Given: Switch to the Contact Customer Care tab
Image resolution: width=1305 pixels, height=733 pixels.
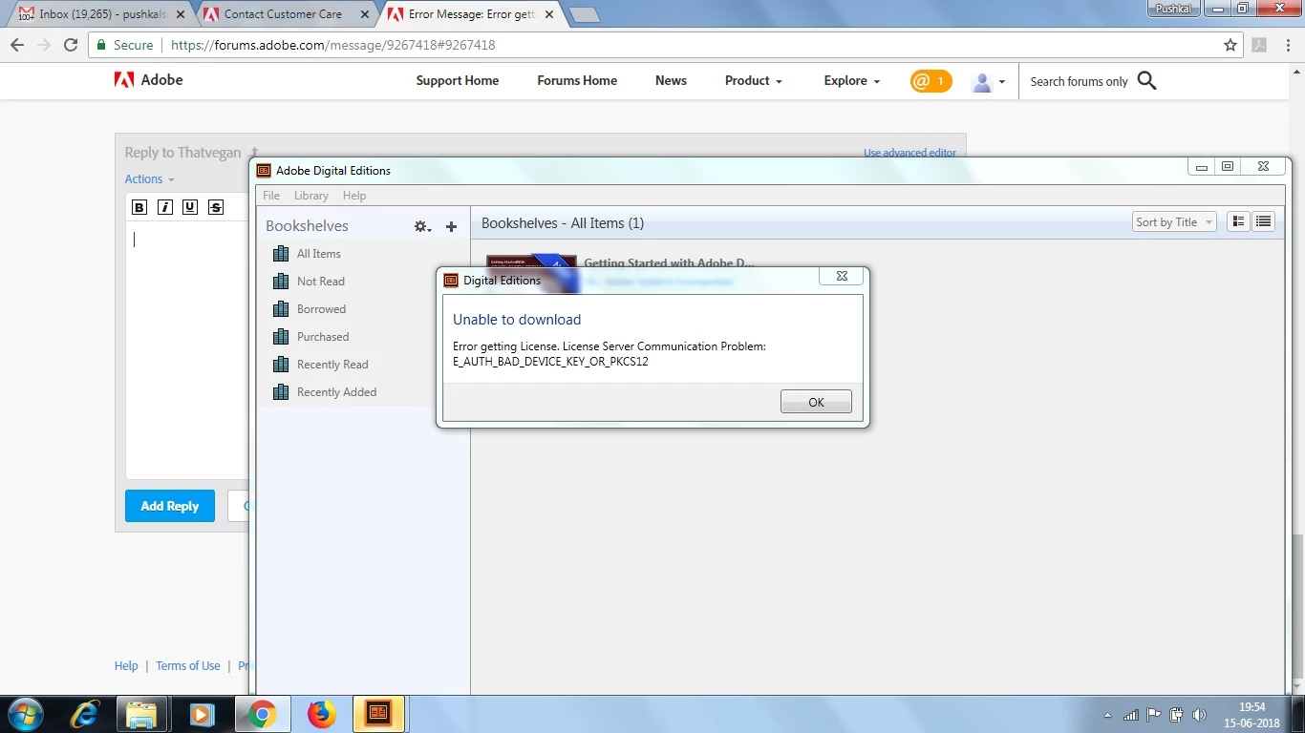Looking at the screenshot, I should pyautogui.click(x=282, y=14).
